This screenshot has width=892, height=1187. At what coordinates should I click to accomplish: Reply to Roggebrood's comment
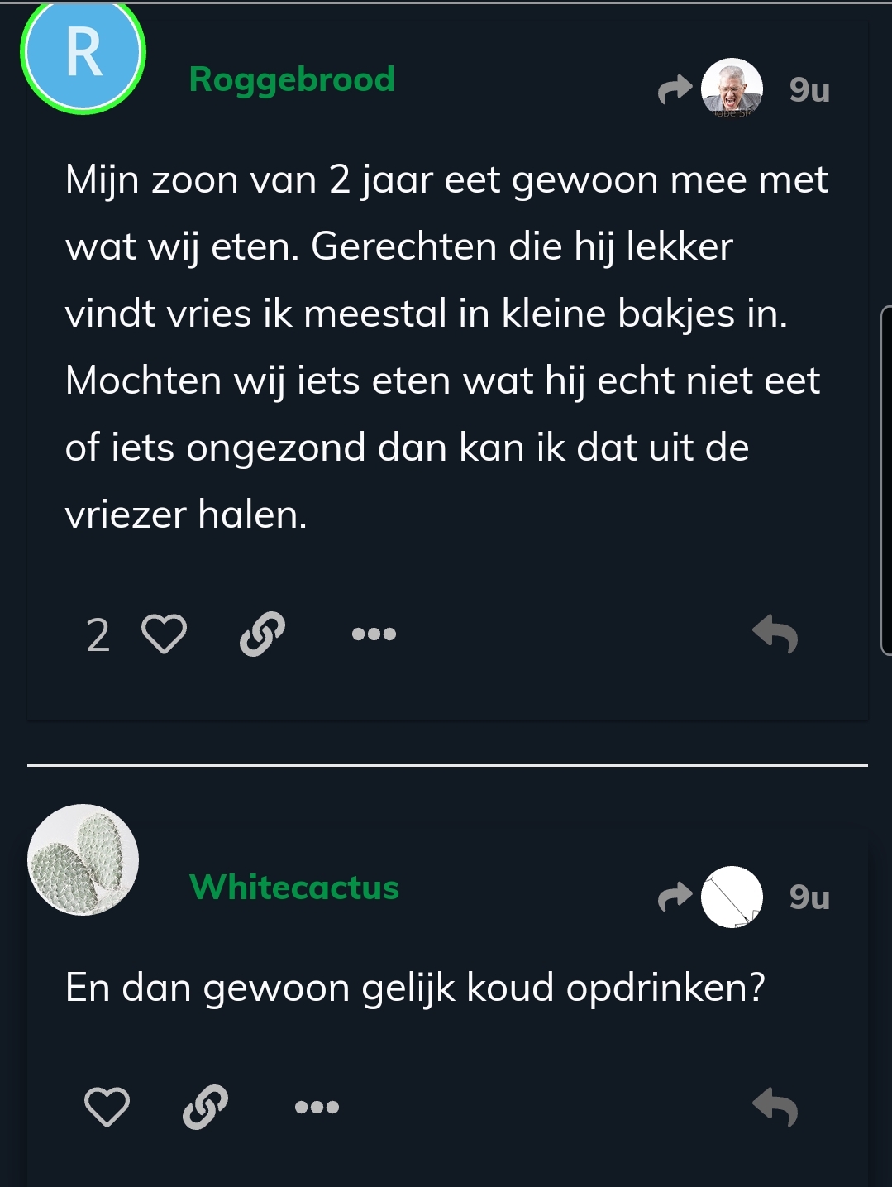point(775,634)
